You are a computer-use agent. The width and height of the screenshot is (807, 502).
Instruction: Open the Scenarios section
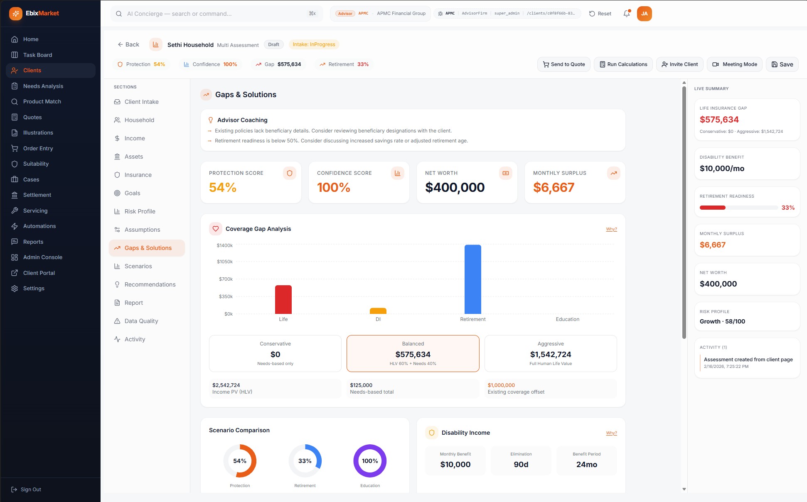138,266
